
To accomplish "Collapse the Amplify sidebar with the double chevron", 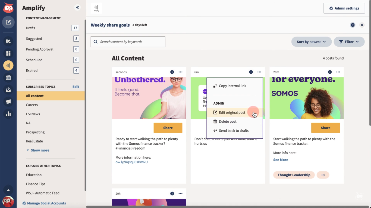I will 77,8.
